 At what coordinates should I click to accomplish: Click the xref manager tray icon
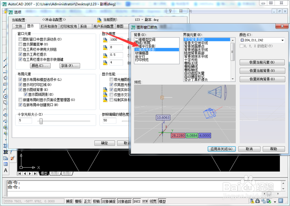pyautogui.click(x=263, y=201)
